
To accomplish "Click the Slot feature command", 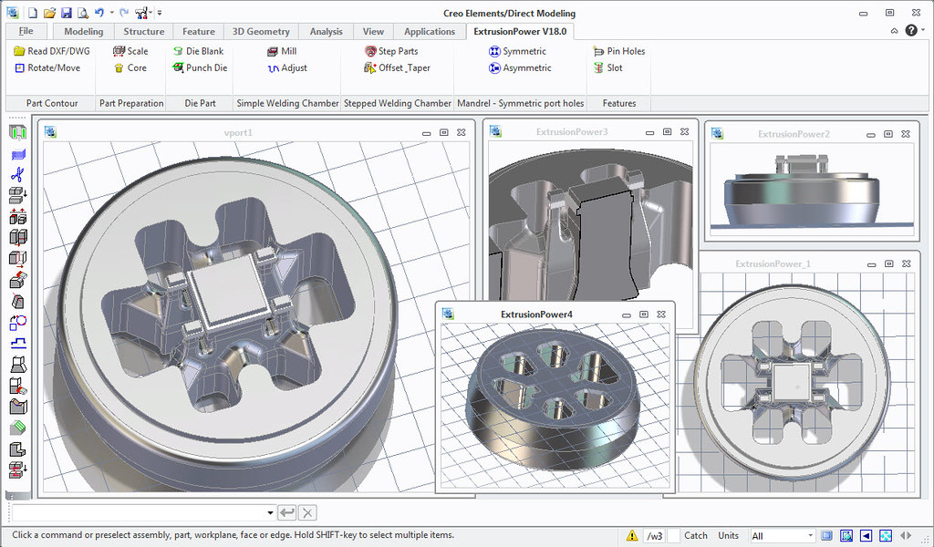I will [607, 67].
